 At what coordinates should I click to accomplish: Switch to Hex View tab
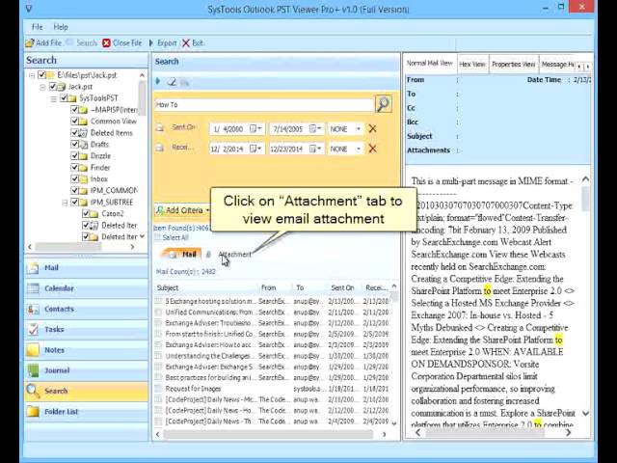(472, 65)
